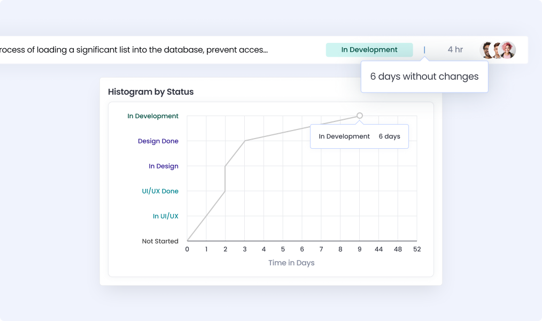542x321 pixels.
Task: Click the leftmost assignee avatar
Action: pos(487,50)
